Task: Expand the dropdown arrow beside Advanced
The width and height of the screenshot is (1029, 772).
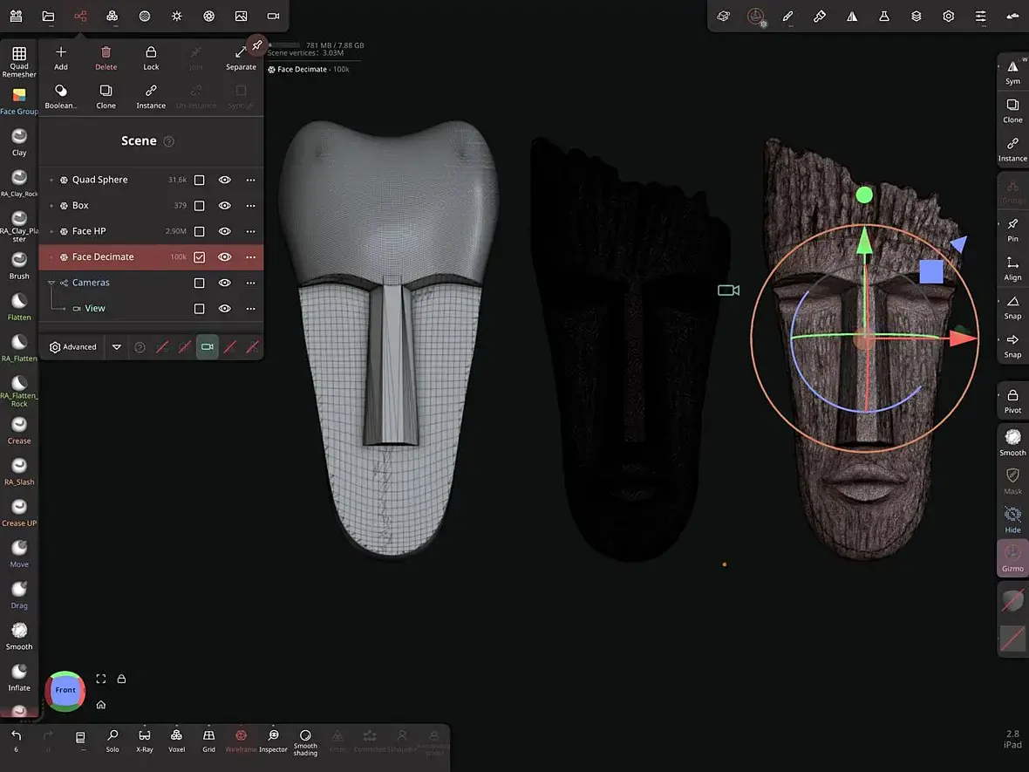Action: (117, 347)
